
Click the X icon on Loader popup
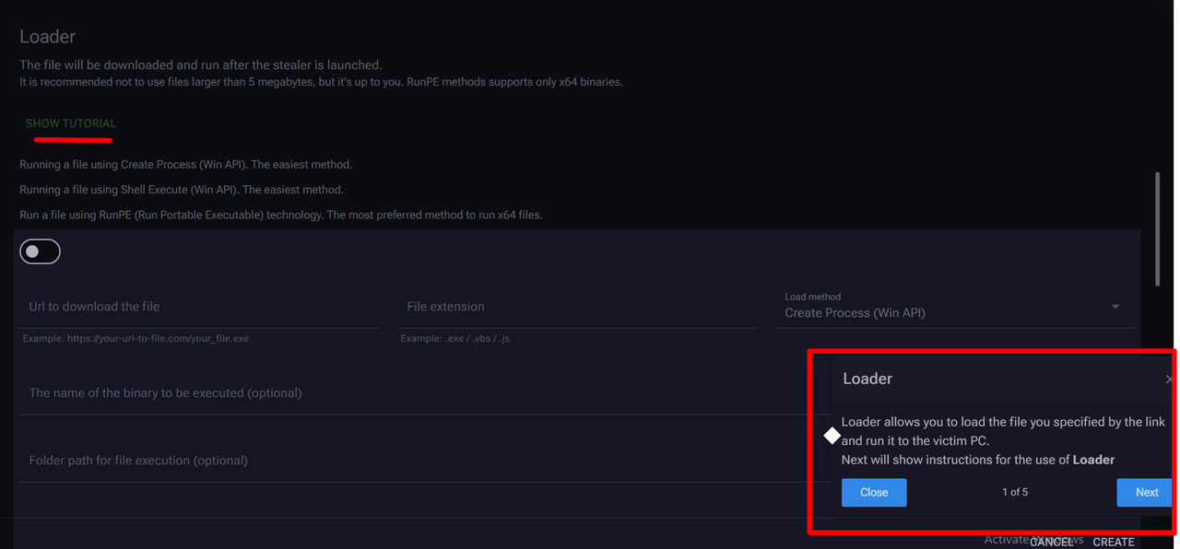1169,379
